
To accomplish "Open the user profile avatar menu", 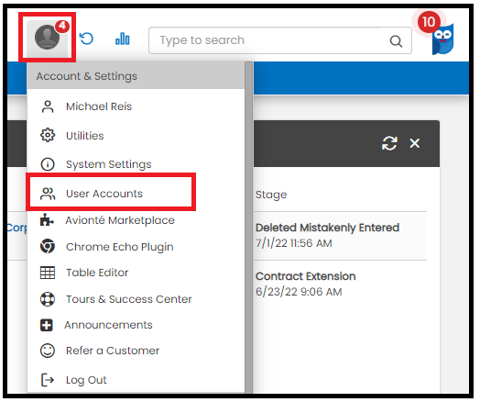I will point(47,38).
